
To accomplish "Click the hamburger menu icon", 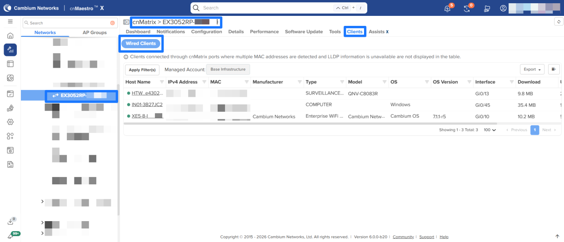I will (10, 22).
